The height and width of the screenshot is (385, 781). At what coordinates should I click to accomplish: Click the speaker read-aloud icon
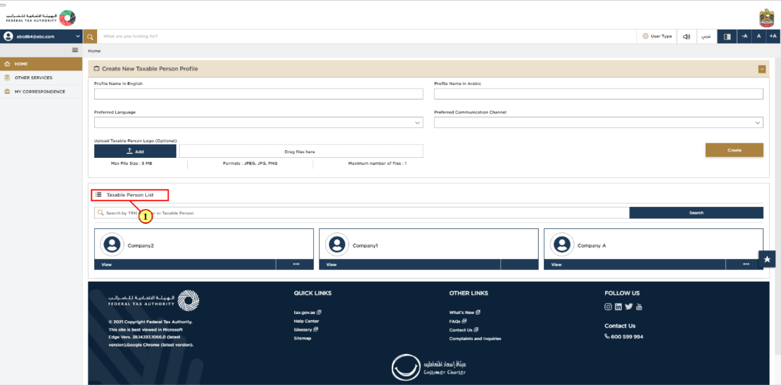coord(687,36)
